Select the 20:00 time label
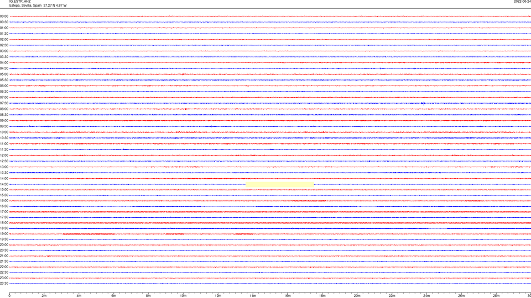Viewport: 531px width, 298px height. pos(4,245)
